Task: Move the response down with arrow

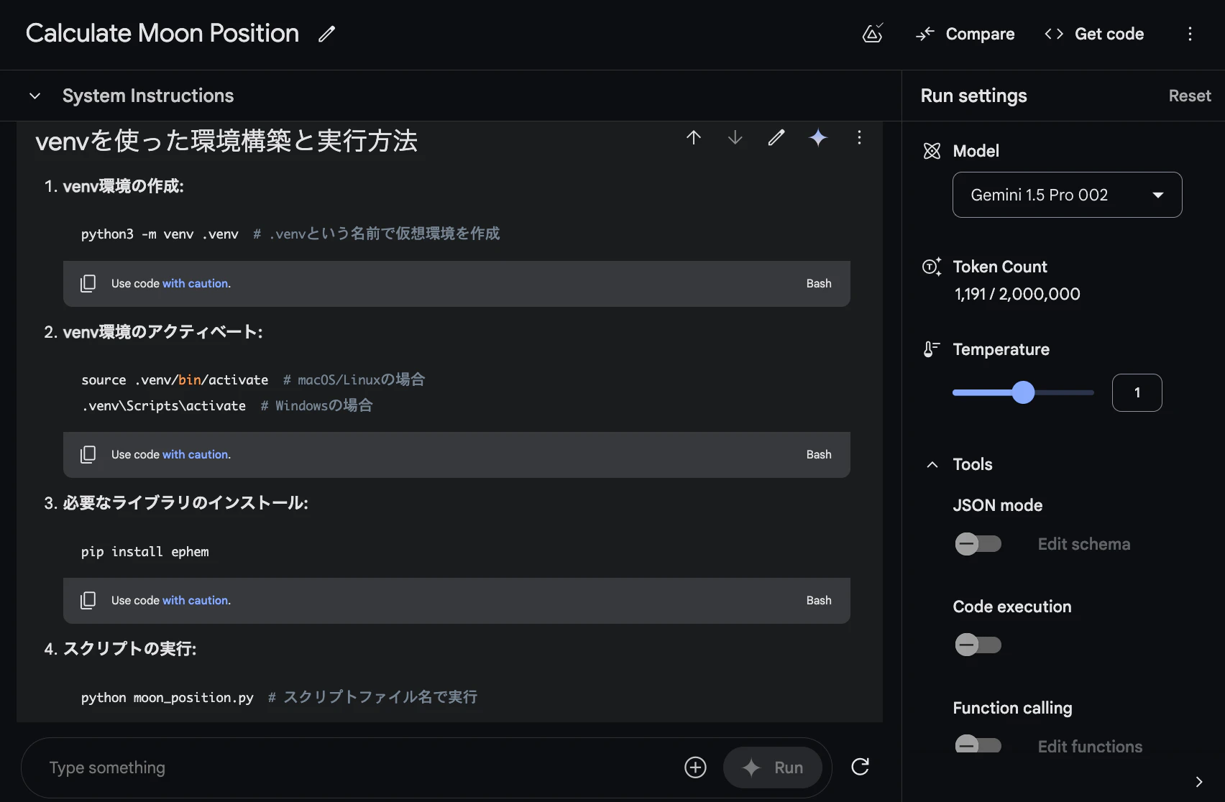Action: click(x=735, y=137)
